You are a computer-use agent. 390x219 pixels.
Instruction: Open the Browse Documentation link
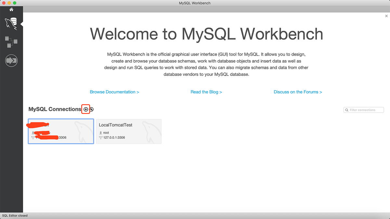click(x=114, y=92)
